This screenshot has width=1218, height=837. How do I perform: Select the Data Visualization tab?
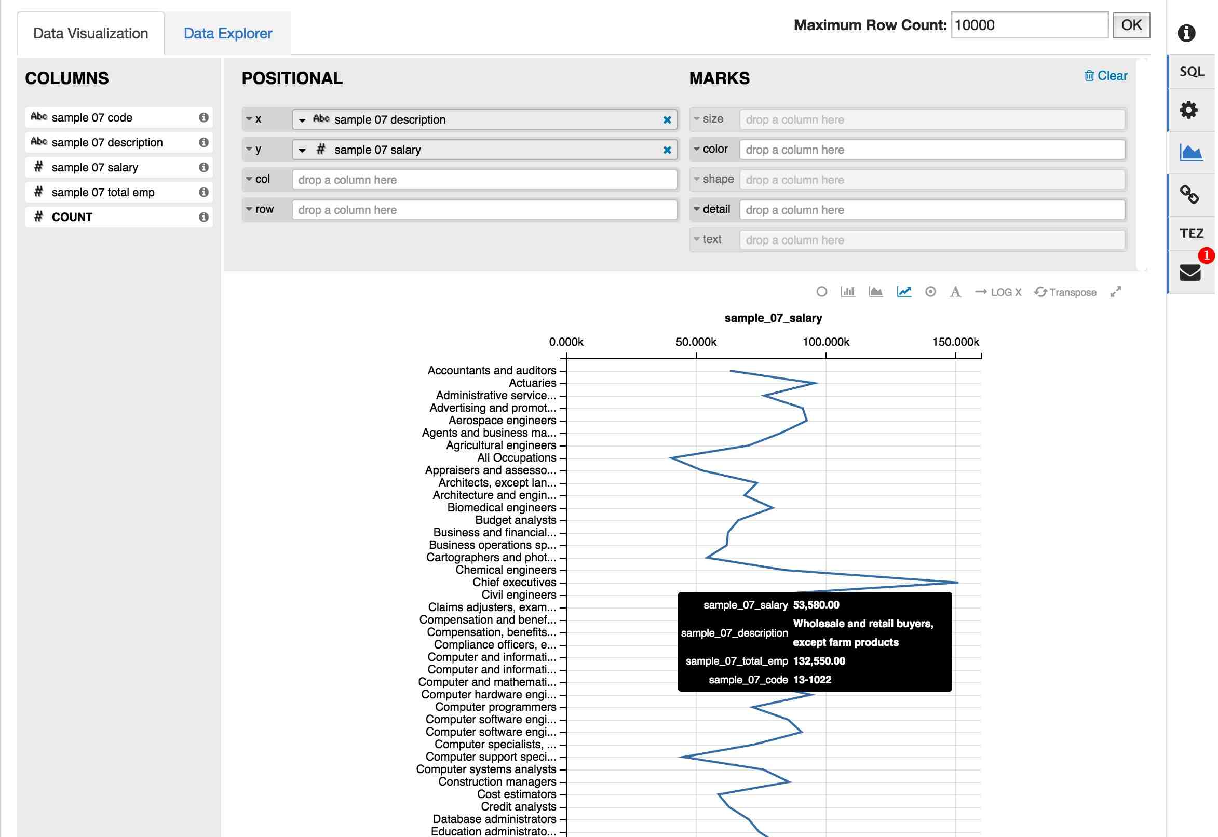click(x=90, y=33)
